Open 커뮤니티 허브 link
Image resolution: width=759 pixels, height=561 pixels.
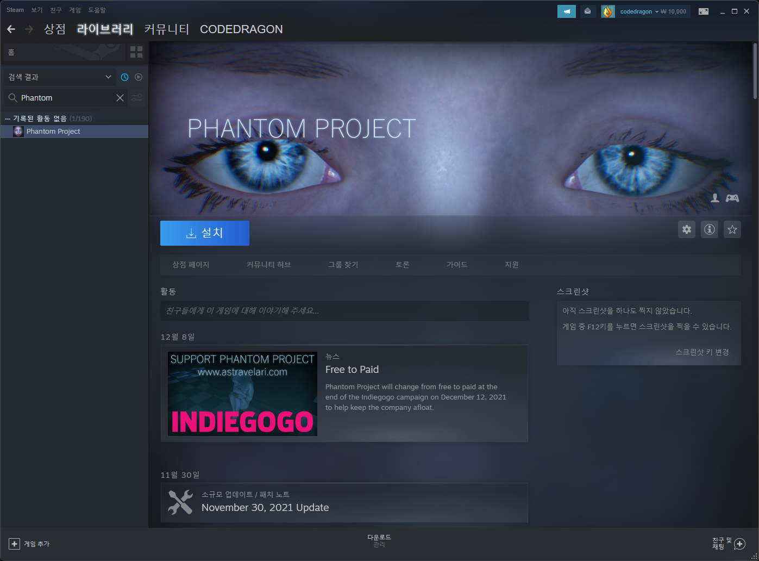tap(269, 265)
